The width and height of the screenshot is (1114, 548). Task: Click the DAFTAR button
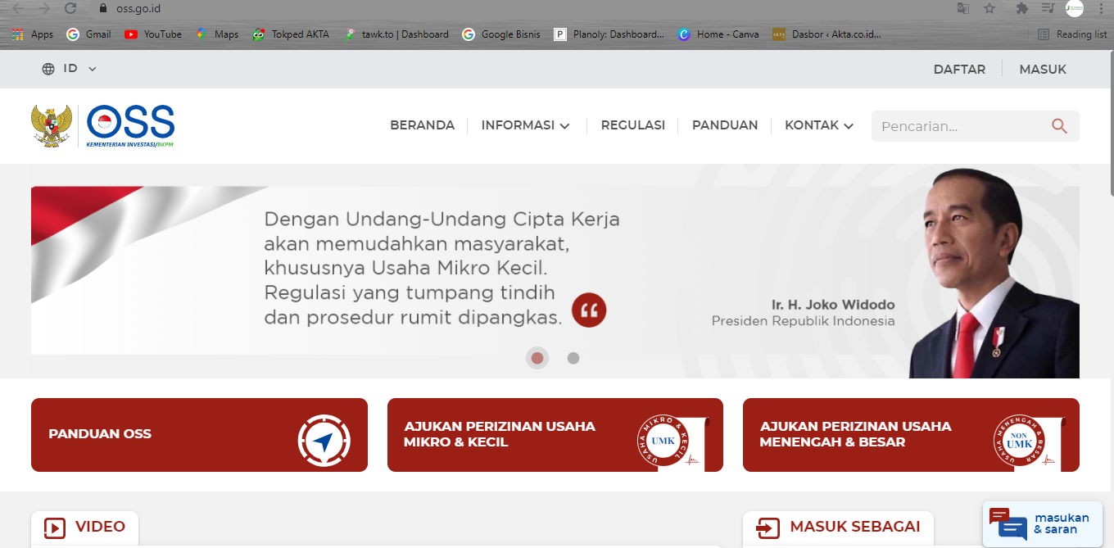tap(958, 69)
